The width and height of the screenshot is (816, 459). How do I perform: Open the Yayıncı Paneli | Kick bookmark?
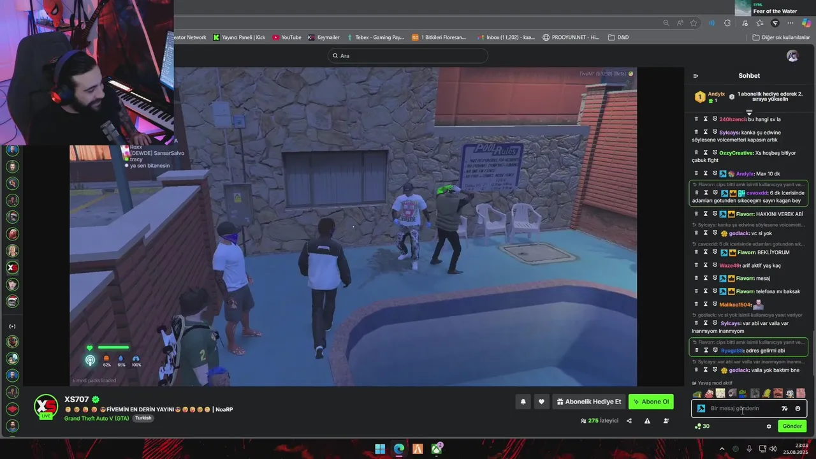pos(239,37)
